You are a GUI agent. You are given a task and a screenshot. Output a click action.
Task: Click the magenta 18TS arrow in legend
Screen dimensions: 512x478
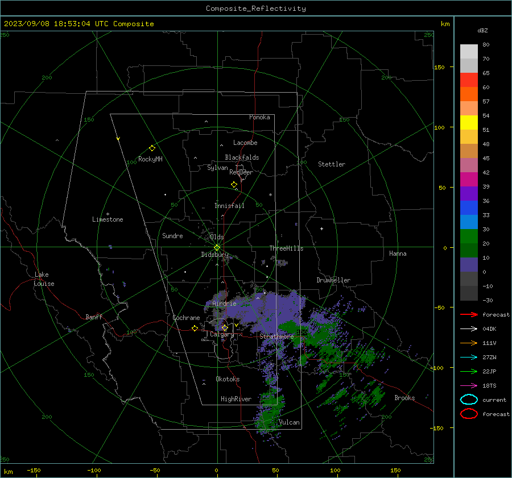[469, 386]
